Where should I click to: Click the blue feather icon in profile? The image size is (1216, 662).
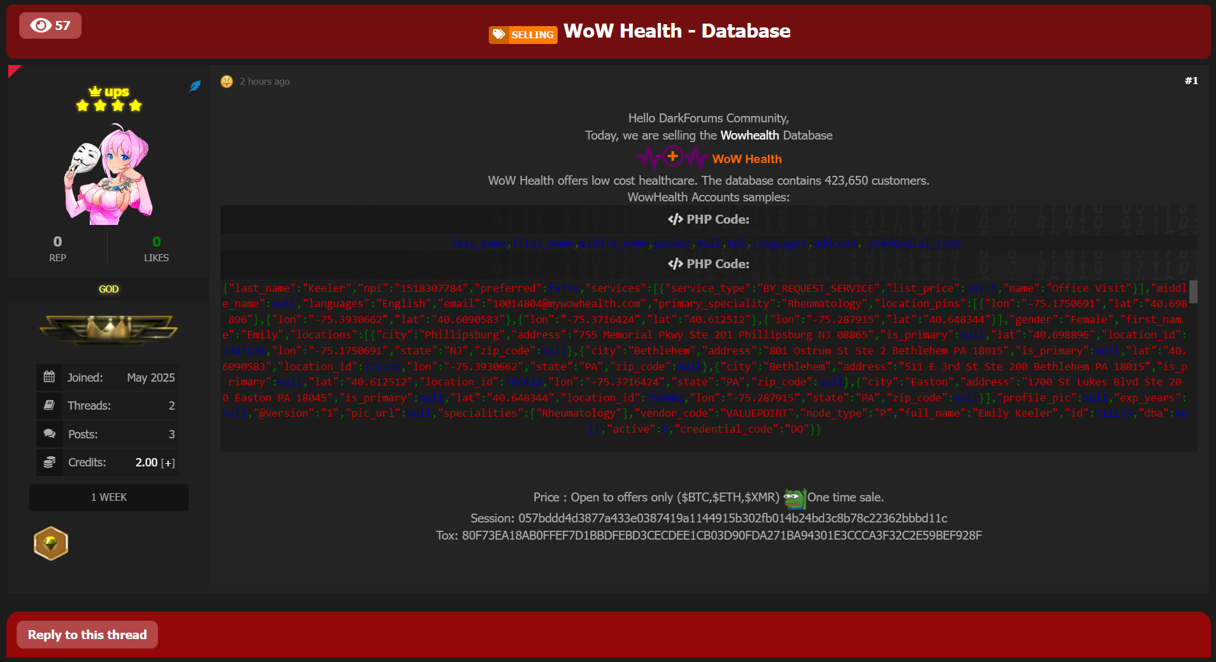195,86
